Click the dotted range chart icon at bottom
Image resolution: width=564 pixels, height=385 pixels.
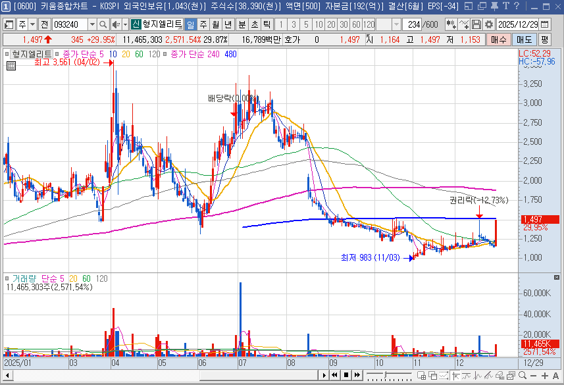click(x=444, y=376)
